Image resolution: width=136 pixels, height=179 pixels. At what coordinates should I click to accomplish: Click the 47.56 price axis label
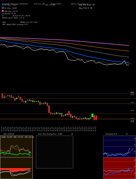tap(132, 119)
